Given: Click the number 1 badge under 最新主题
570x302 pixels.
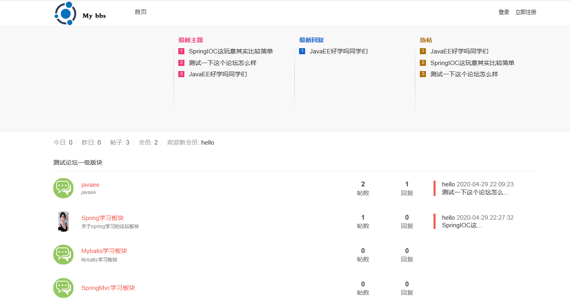Looking at the screenshot, I should [181, 51].
